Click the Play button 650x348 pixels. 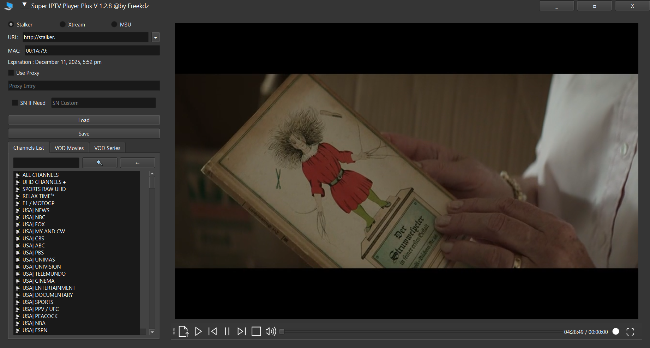(198, 331)
